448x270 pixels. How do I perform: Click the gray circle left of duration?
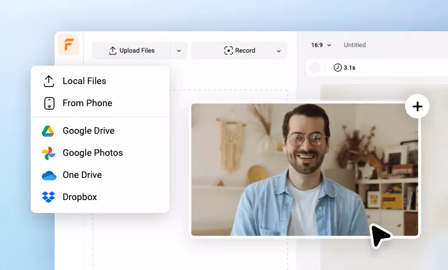(x=315, y=67)
